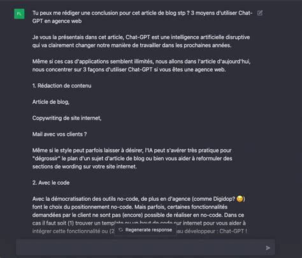Image resolution: width=302 pixels, height=258 pixels.
Task: Click the heading "2. Avec le code"
Action: click(x=51, y=183)
